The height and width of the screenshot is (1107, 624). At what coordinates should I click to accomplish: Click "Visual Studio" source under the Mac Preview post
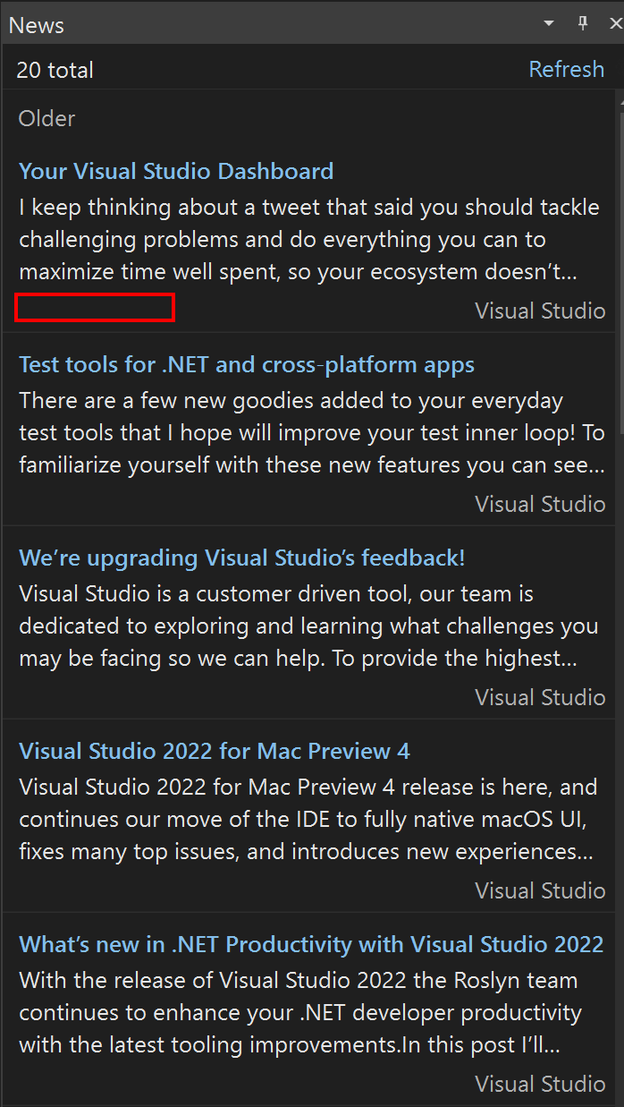coord(540,890)
